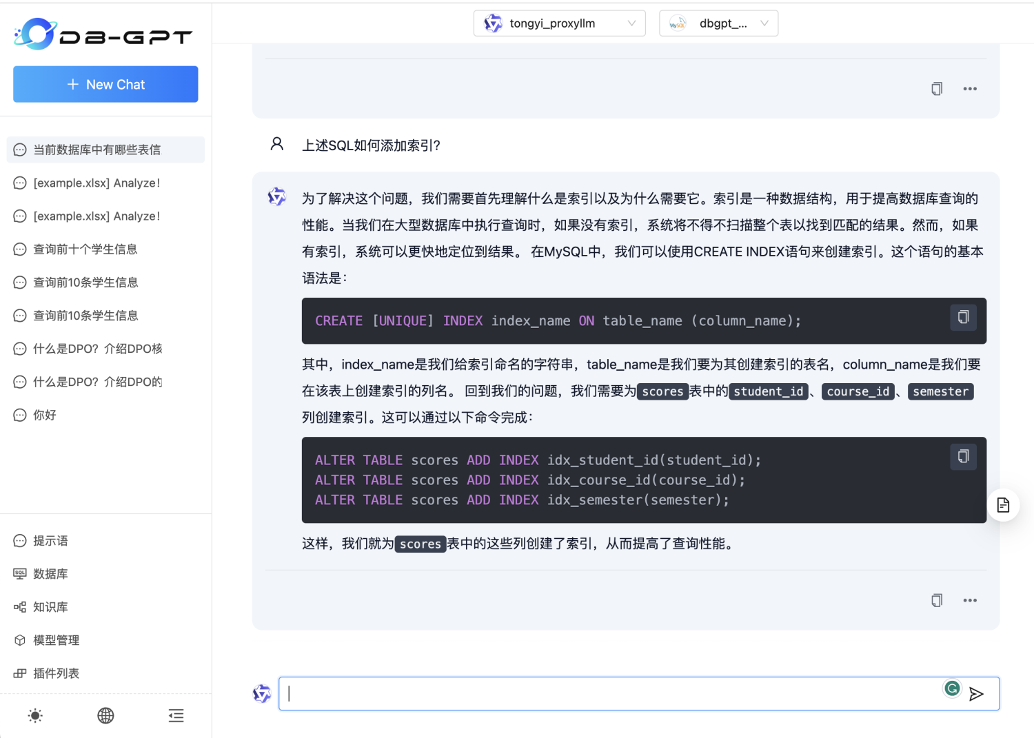Copy the CREATE INDEX code snippet
The image size is (1034, 738).
tap(962, 317)
